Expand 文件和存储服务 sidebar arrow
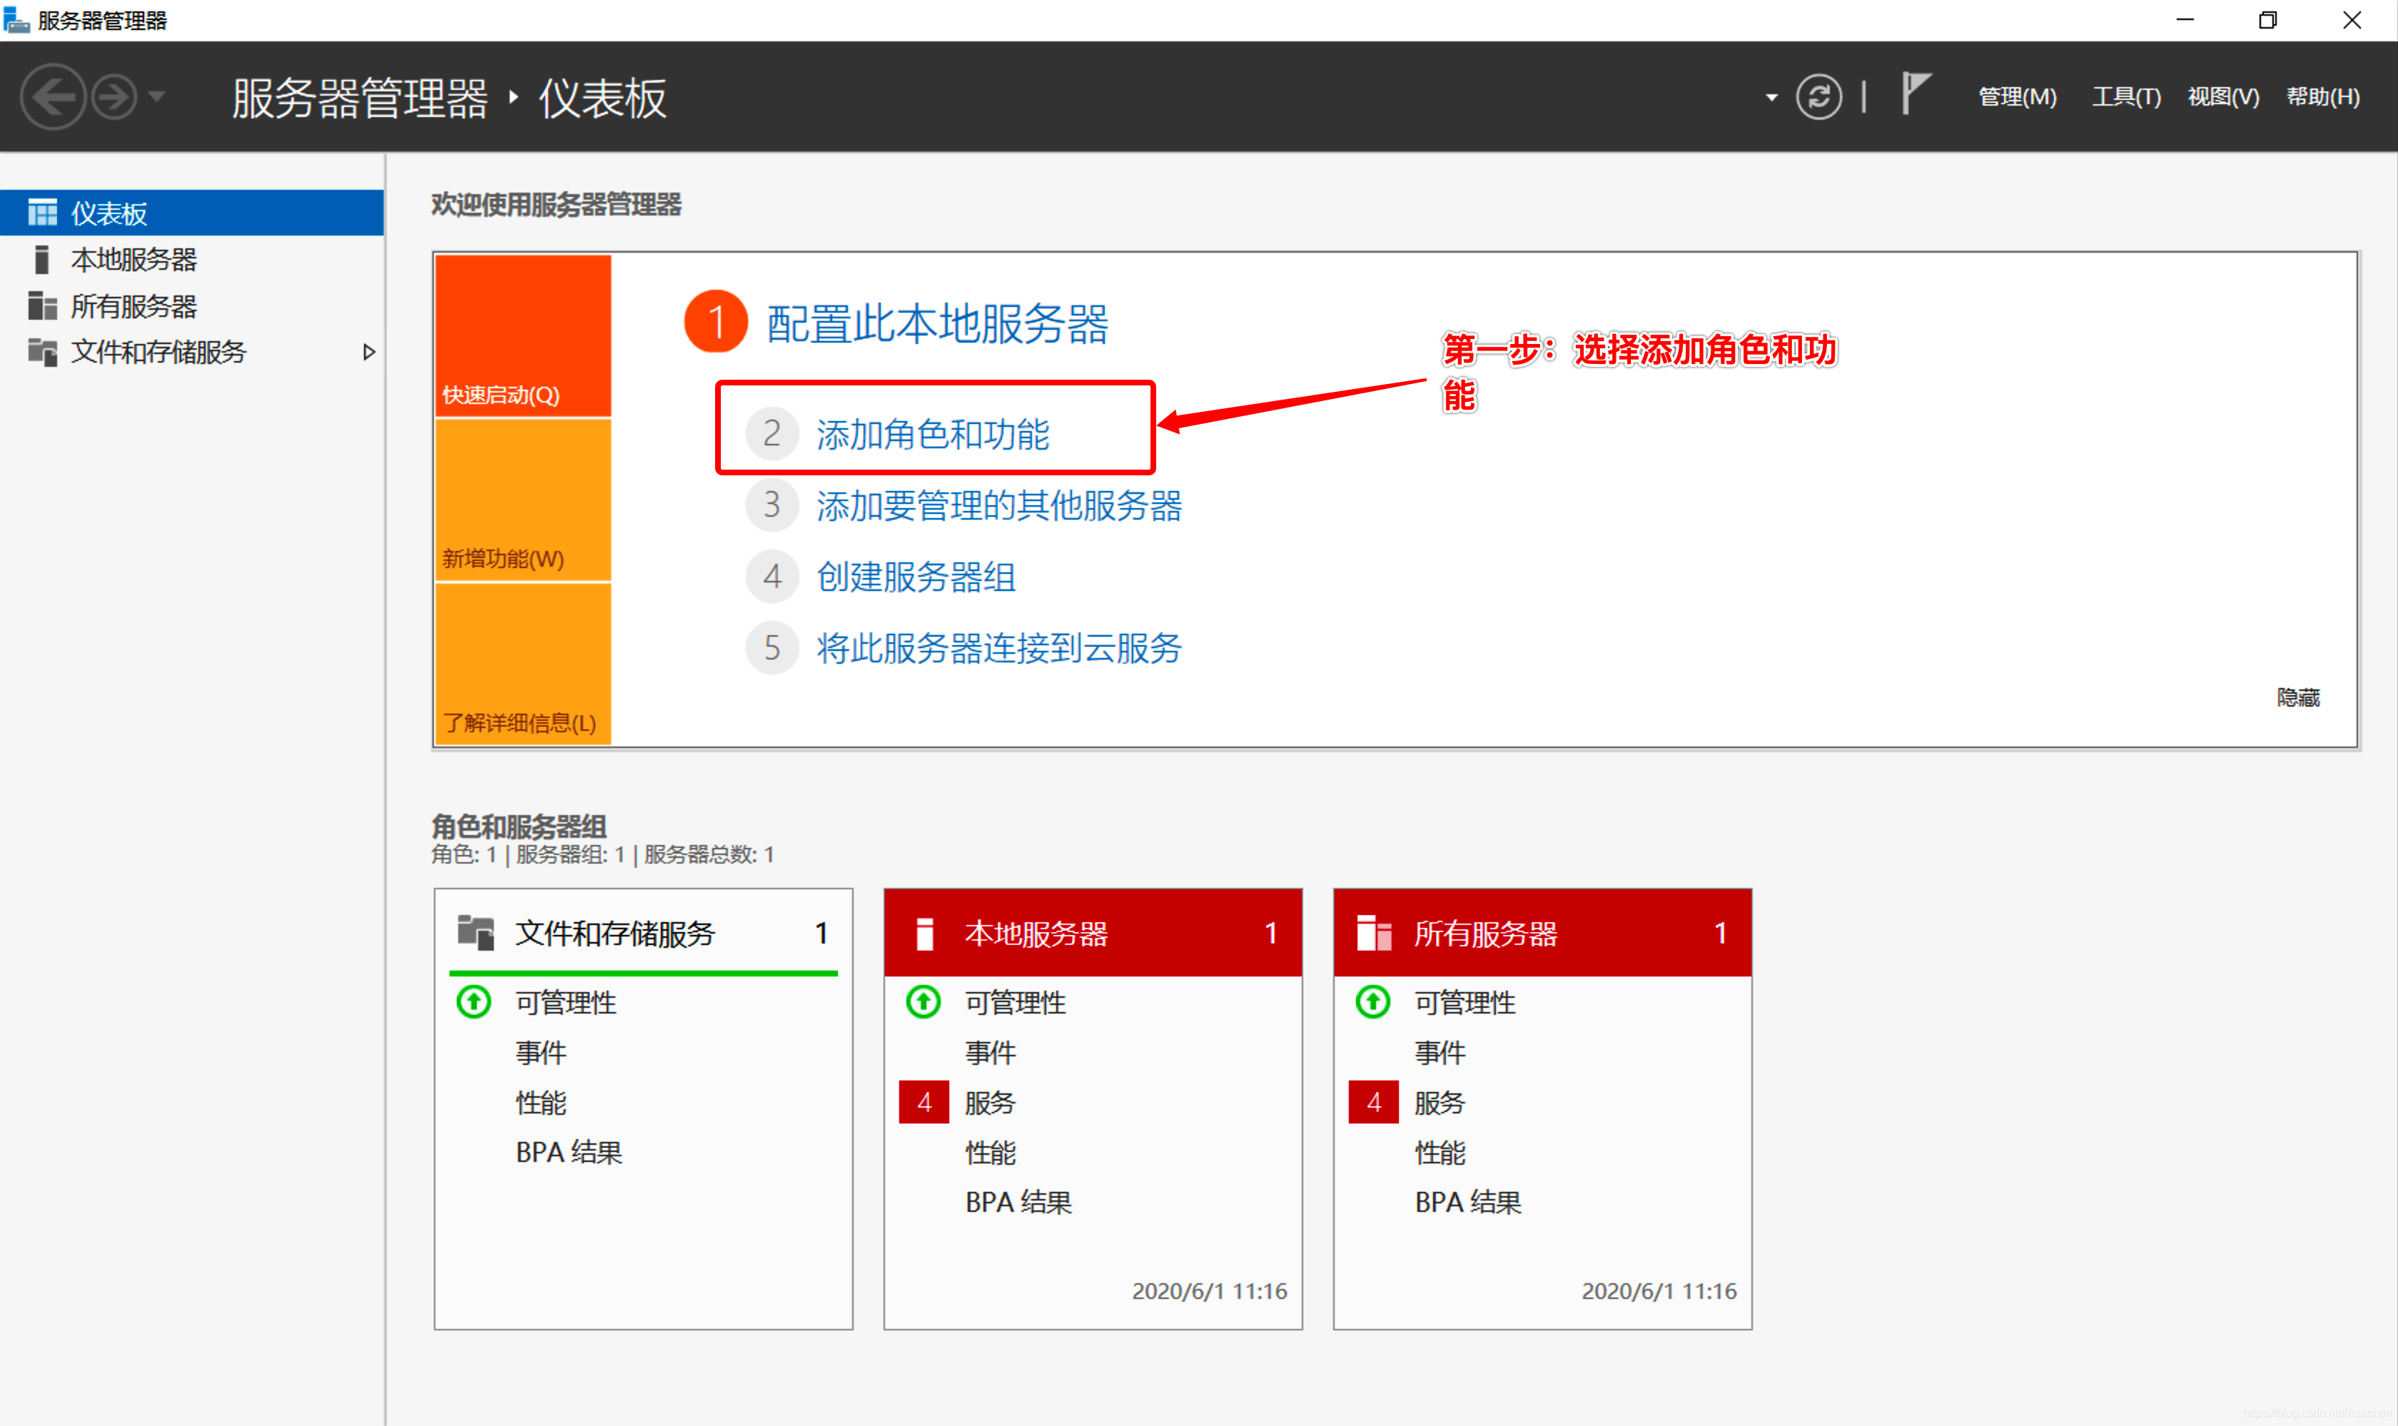This screenshot has height=1426, width=2398. coord(368,352)
